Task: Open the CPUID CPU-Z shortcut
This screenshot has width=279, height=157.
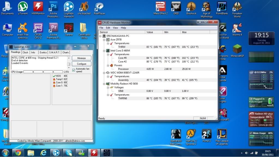Action: point(38,31)
